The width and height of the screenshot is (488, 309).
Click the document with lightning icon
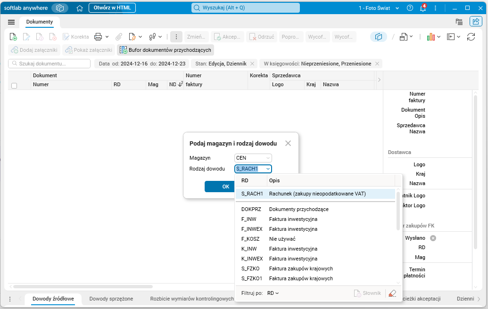click(x=132, y=37)
